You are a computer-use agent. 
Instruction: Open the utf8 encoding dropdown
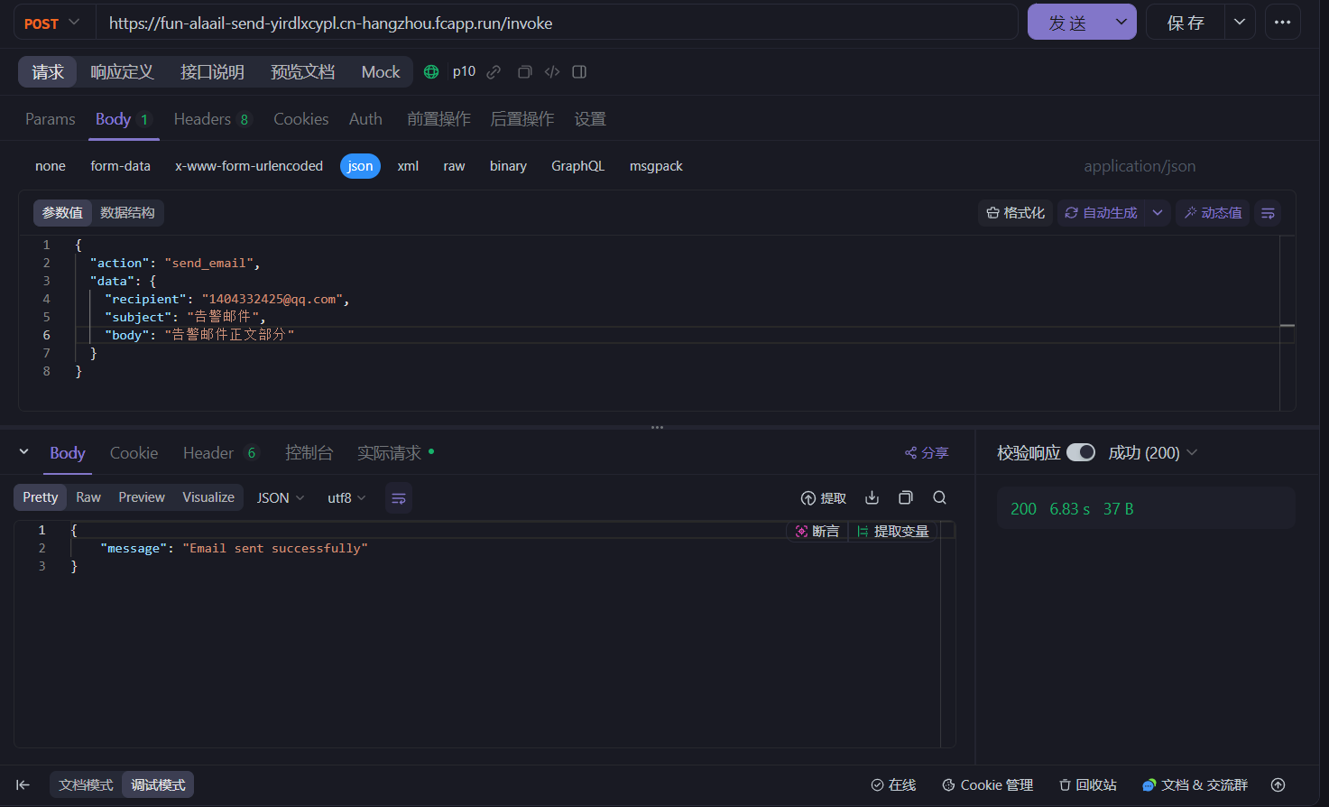[x=346, y=498]
